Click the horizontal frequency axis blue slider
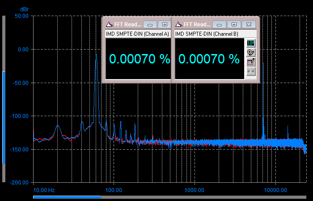This screenshot has height=201, width=313. point(67,197)
